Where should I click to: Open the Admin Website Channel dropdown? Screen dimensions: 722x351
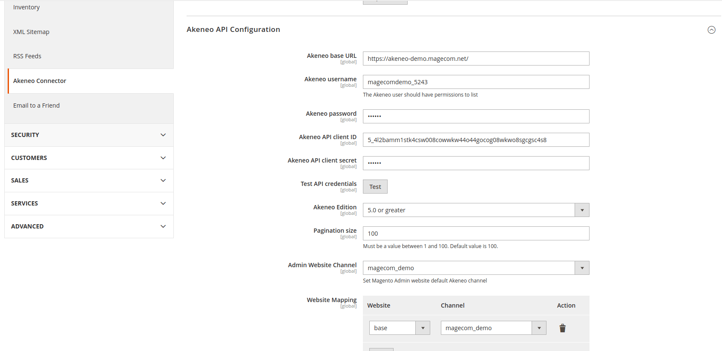[476, 268]
